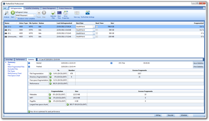209x121 pixels.
Task: Sort by Last Defragmented column header
Action: click(66, 23)
